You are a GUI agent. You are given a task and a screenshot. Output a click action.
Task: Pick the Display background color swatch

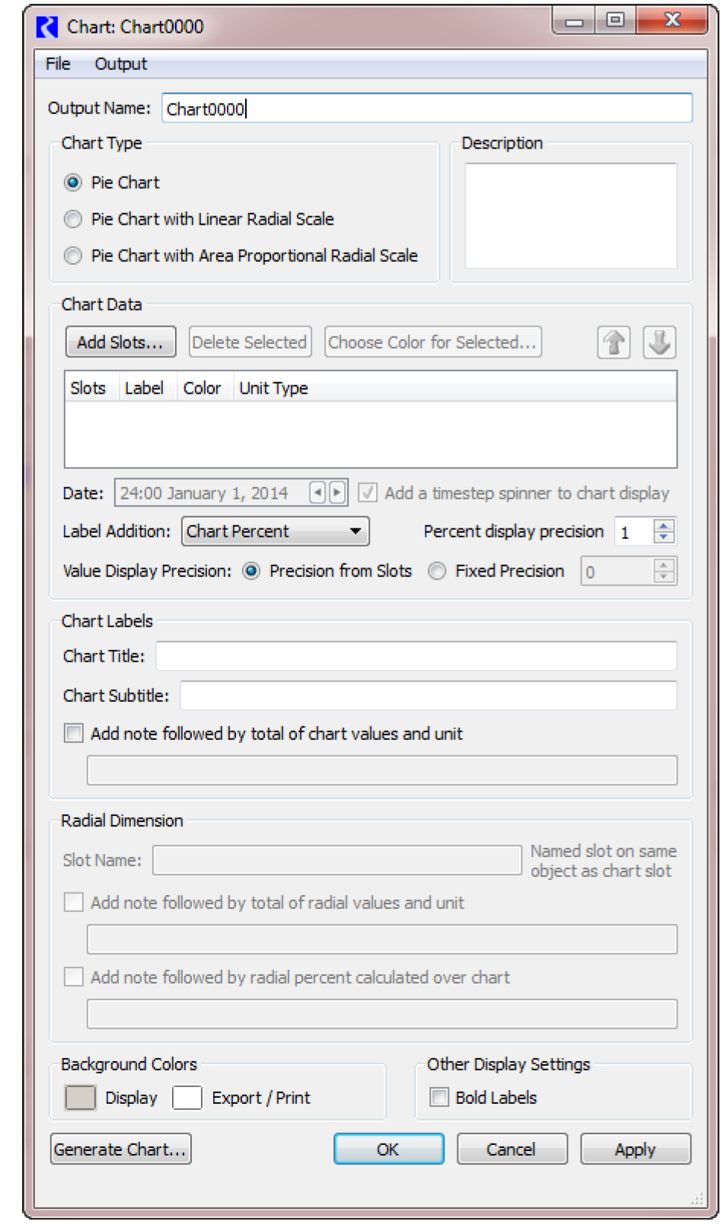coord(81,1098)
